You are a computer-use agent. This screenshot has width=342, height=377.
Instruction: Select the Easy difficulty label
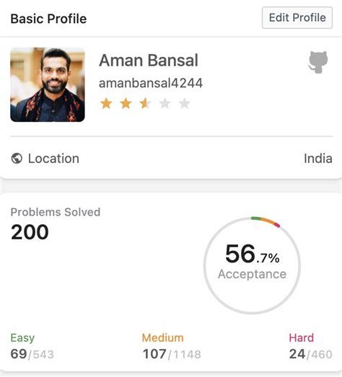22,338
